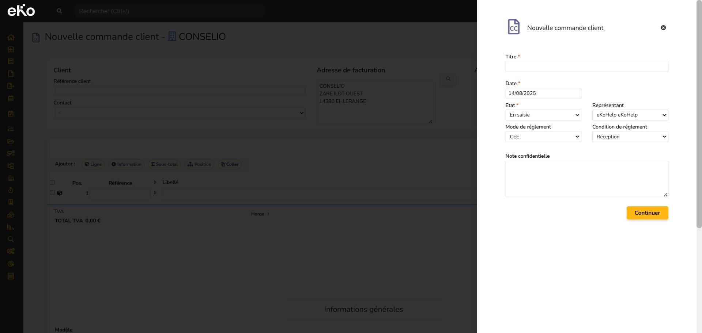Screen dimensions: 702x333
Task: Open the Etat dropdown showing En saisie
Action: click(x=543, y=115)
